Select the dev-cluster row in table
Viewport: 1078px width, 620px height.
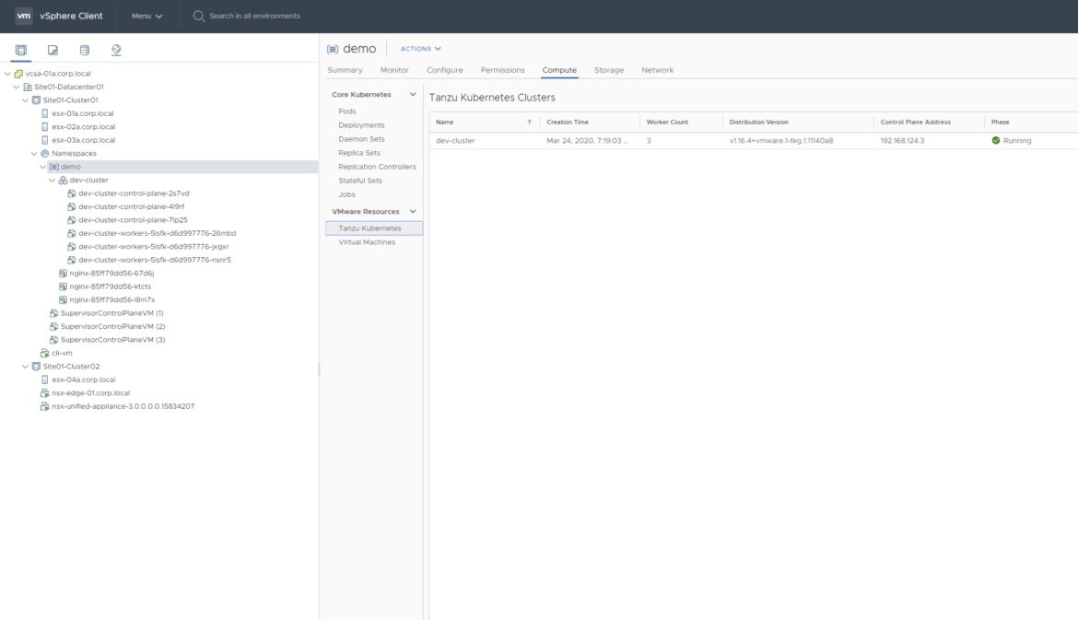[754, 140]
